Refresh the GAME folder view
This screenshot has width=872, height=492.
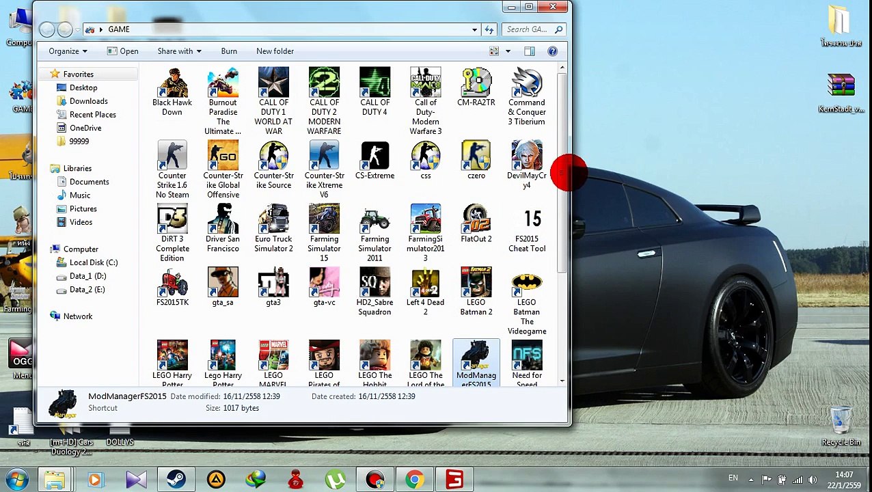(x=489, y=29)
